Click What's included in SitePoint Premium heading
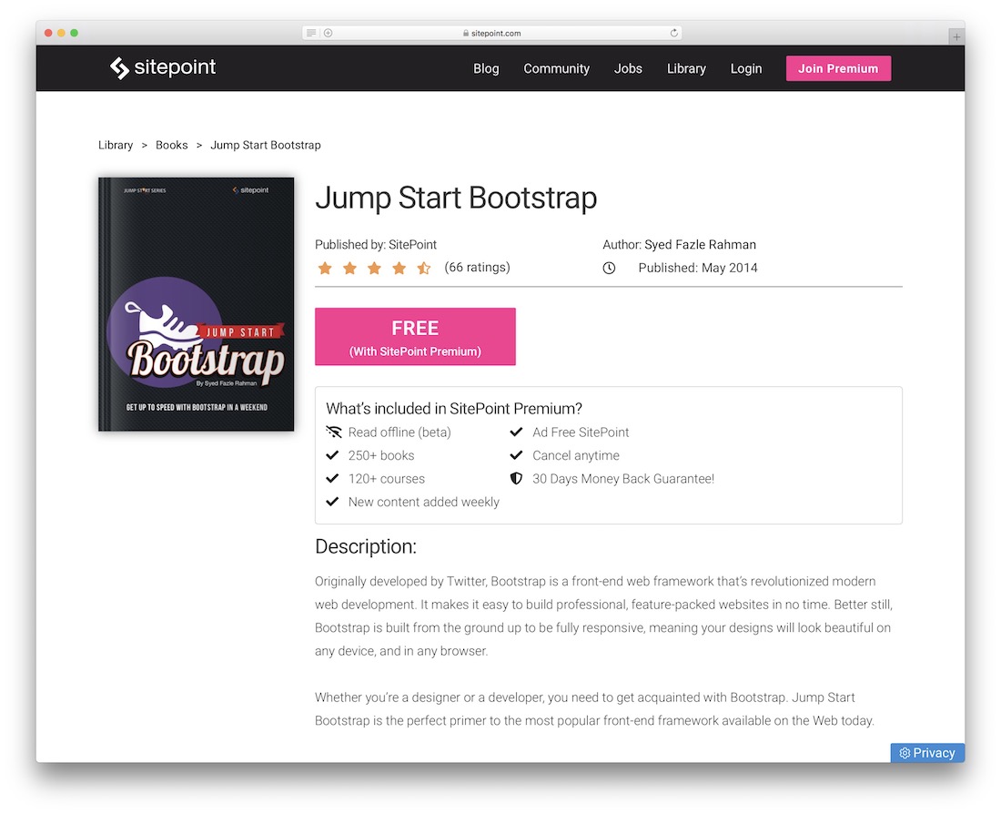Viewport: 1001px width, 814px height. click(x=454, y=409)
